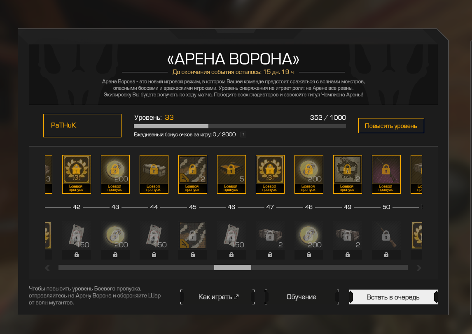
Task: Select the level 43 battle pass 200 coin reward
Action: [x=115, y=174]
